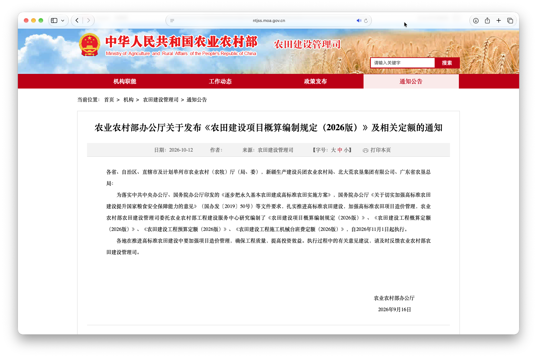
Task: Open the 机构 breadcrumb link
Action: tap(129, 100)
